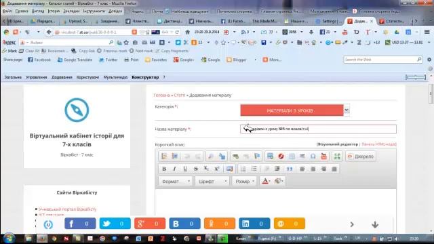Insert anchor flag icon in editor
434x244 pixels.
coord(257,157)
